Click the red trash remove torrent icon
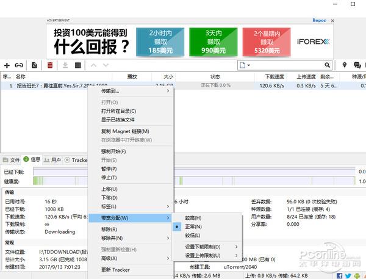 tap(50, 65)
